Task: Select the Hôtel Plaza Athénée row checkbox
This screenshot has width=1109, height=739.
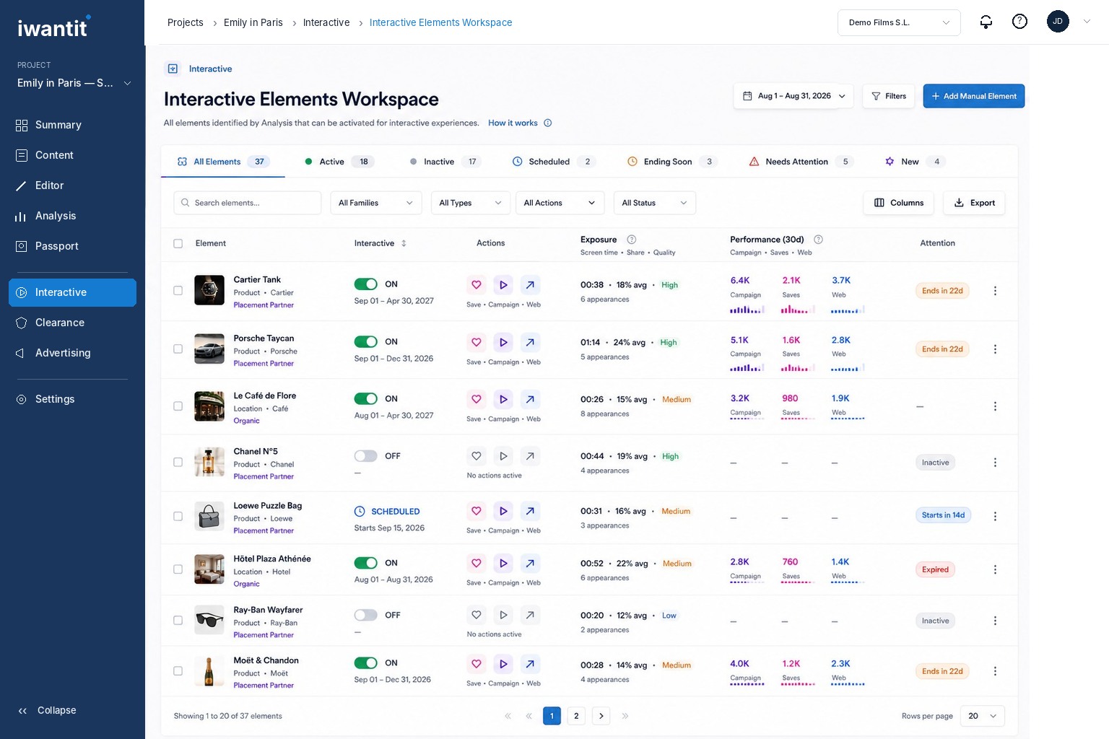Action: pyautogui.click(x=178, y=569)
